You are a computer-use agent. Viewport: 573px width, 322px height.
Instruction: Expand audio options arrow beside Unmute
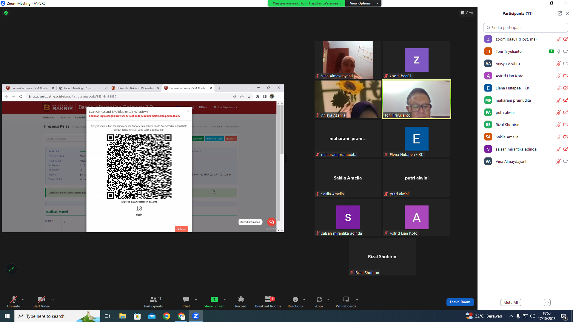tap(23, 299)
